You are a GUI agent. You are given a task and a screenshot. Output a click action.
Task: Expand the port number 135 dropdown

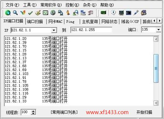(x=158, y=30)
